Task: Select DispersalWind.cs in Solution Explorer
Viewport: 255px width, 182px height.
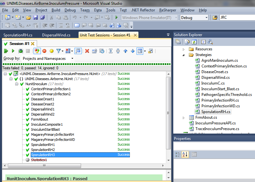Action: [x=215, y=78]
